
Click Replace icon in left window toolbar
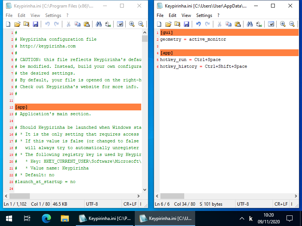click(108, 24)
